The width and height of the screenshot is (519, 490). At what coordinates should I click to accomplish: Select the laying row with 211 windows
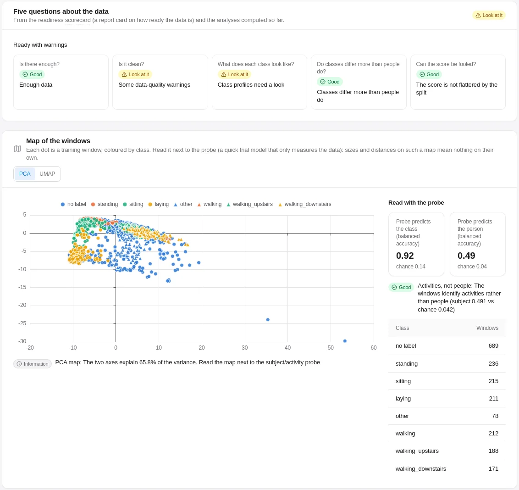(447, 399)
